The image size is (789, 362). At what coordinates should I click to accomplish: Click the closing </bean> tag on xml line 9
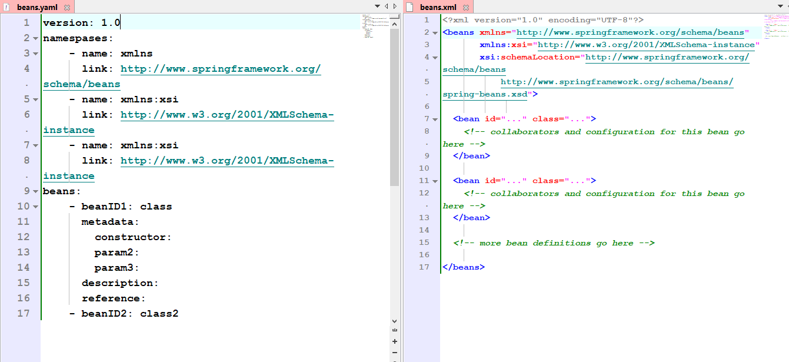471,156
